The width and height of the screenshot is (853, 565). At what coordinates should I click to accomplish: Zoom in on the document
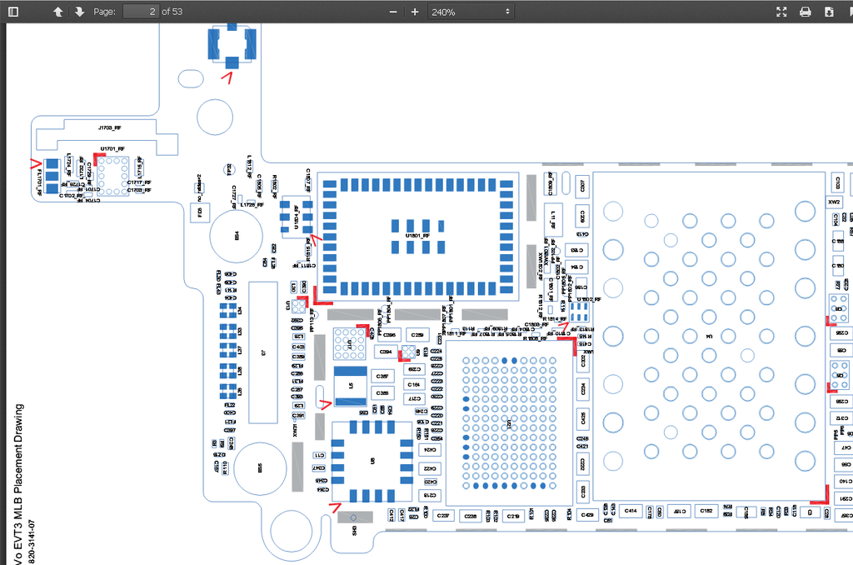[x=415, y=12]
